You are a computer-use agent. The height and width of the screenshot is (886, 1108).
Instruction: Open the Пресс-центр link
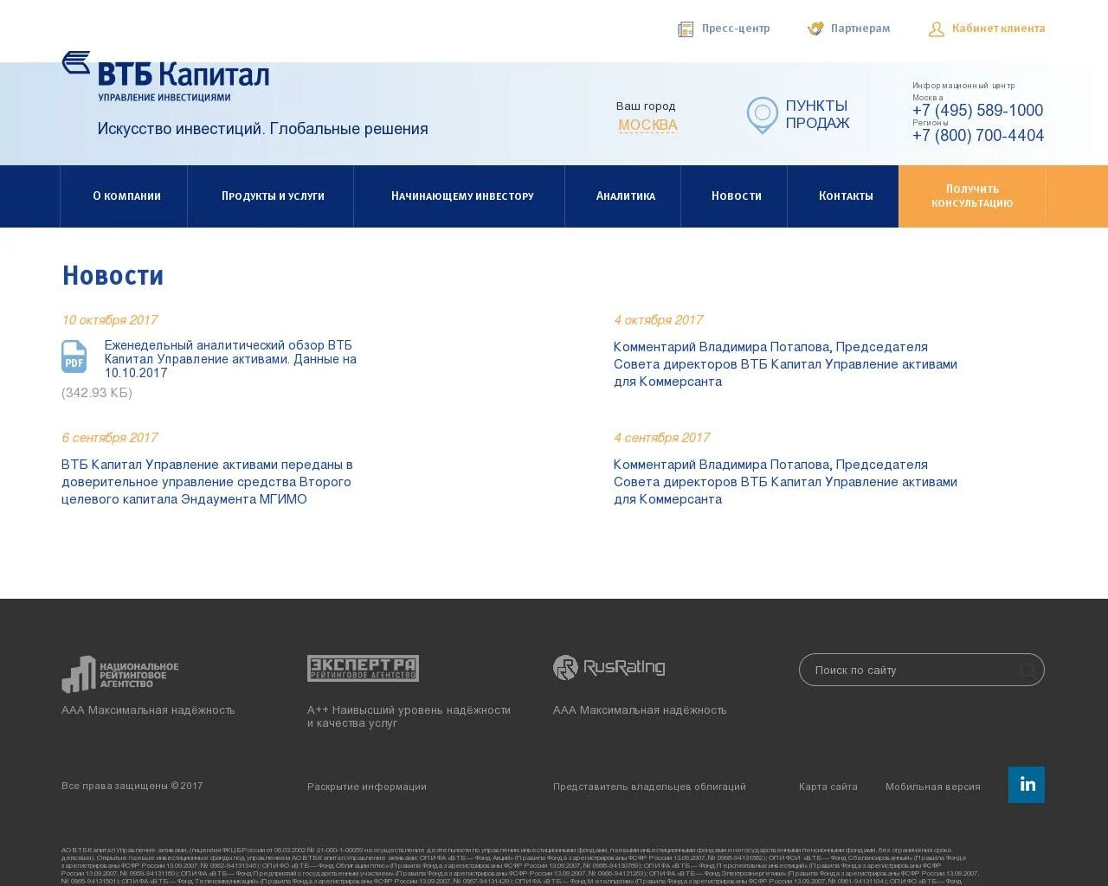tap(736, 29)
